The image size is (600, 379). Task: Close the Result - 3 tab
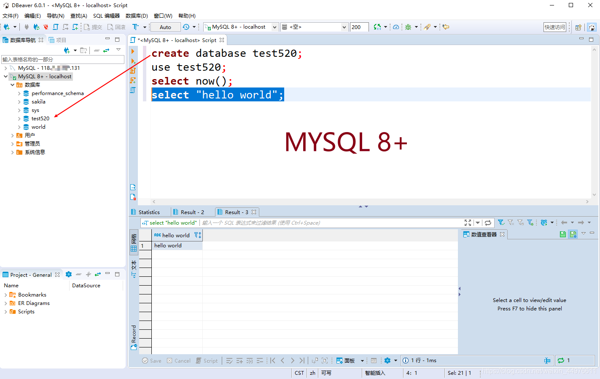pos(254,212)
